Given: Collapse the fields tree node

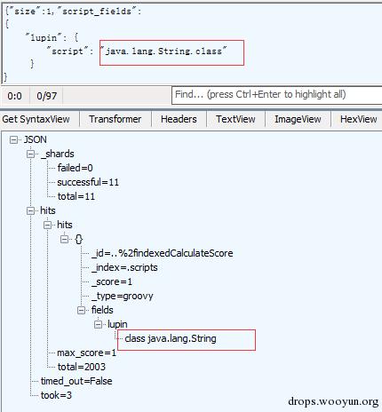Looking at the screenshot, I should (81, 310).
